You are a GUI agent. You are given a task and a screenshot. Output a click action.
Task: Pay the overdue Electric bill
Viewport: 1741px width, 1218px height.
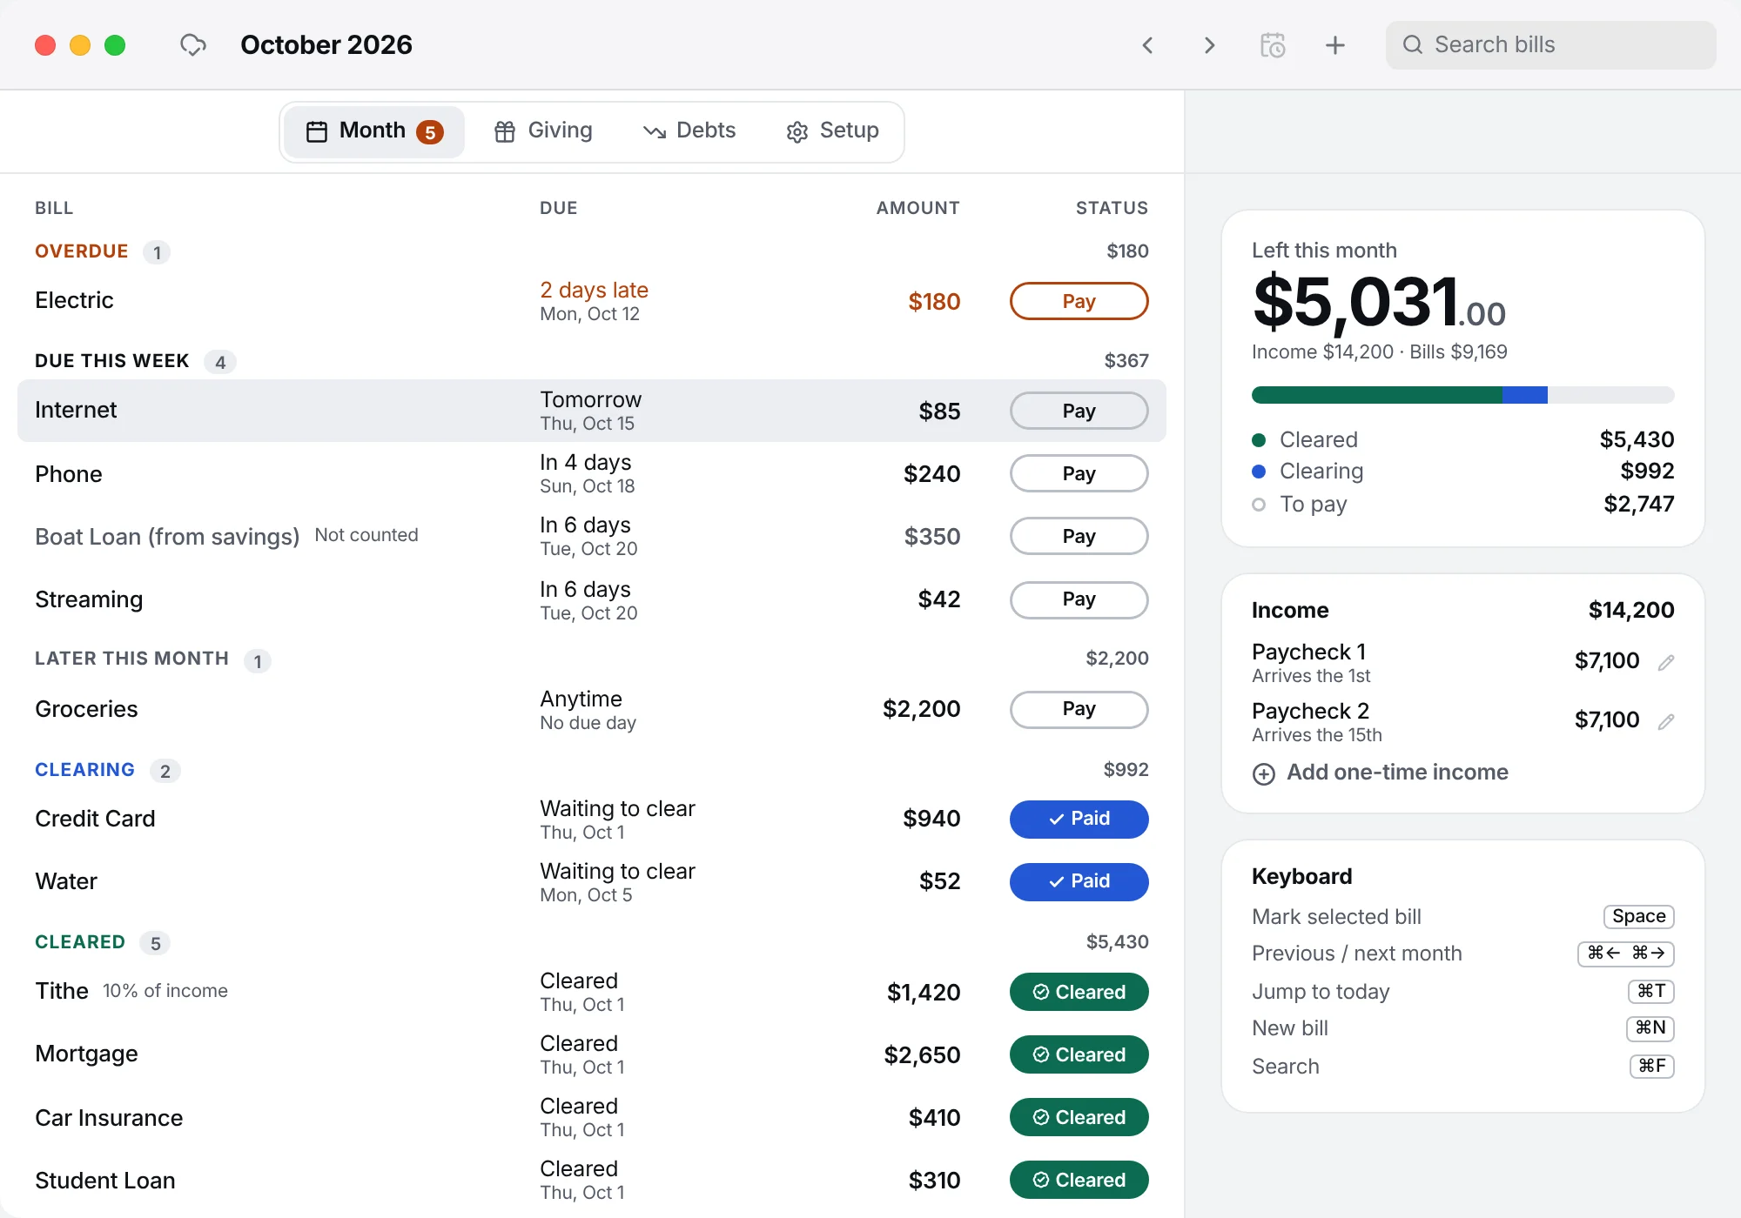[x=1079, y=301]
